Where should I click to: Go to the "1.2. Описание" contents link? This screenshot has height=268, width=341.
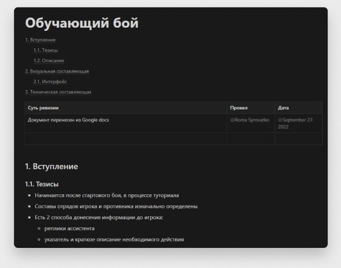tap(49, 61)
